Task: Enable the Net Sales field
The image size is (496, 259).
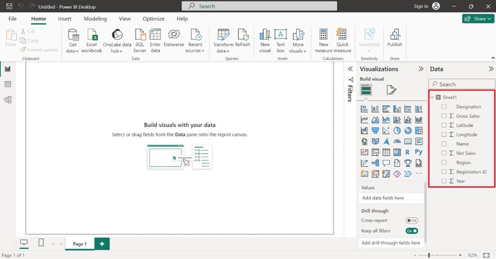Action: [444, 153]
